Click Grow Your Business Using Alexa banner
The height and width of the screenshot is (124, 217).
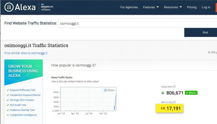pyautogui.click(x=24, y=72)
